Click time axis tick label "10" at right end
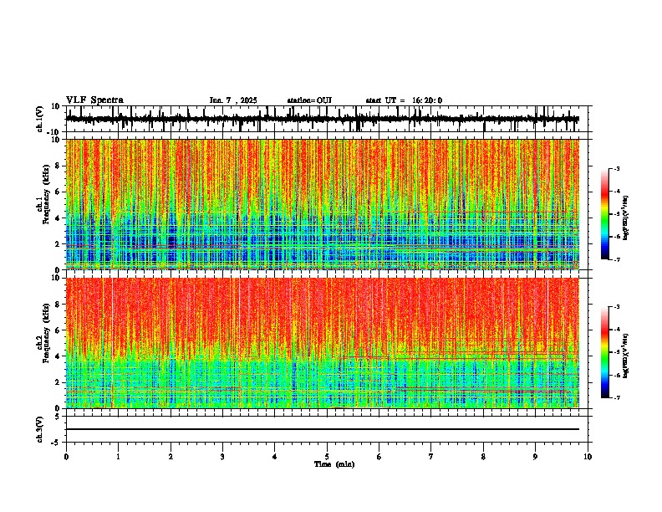This screenshot has height=512, width=662. click(x=588, y=457)
